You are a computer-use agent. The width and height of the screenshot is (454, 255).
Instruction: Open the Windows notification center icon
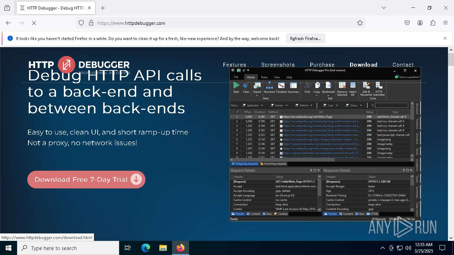(443, 248)
